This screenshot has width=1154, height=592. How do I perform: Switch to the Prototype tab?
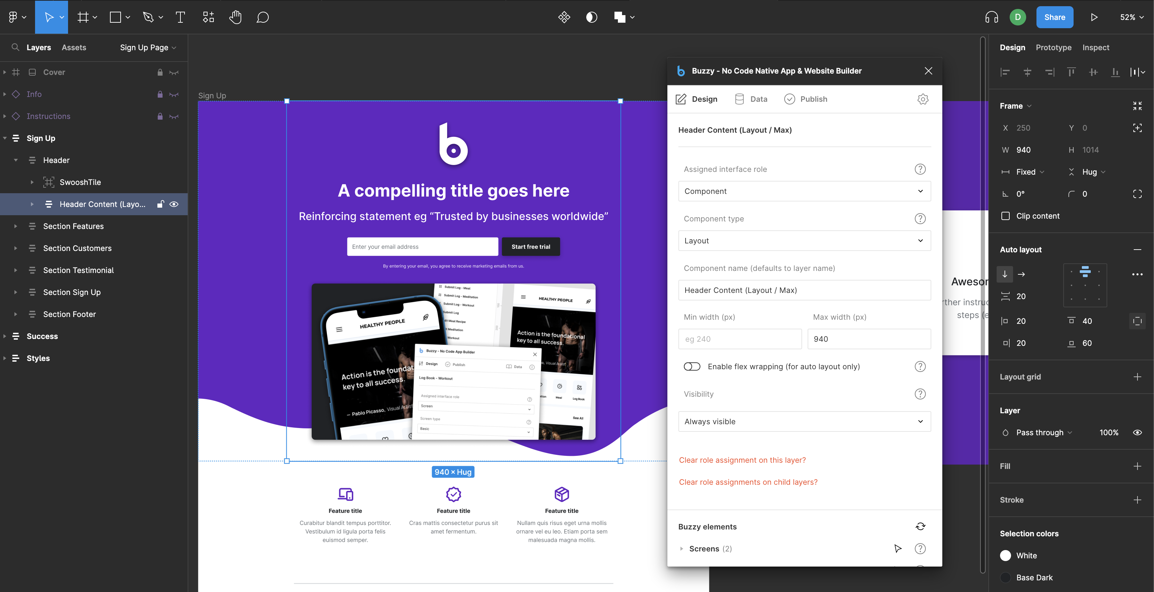[x=1053, y=47]
